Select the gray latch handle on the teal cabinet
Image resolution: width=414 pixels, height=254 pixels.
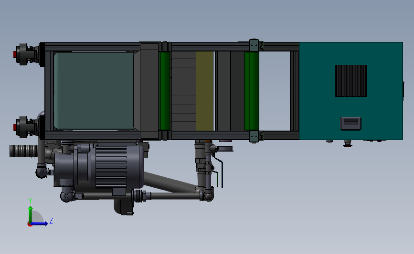[x=350, y=123]
